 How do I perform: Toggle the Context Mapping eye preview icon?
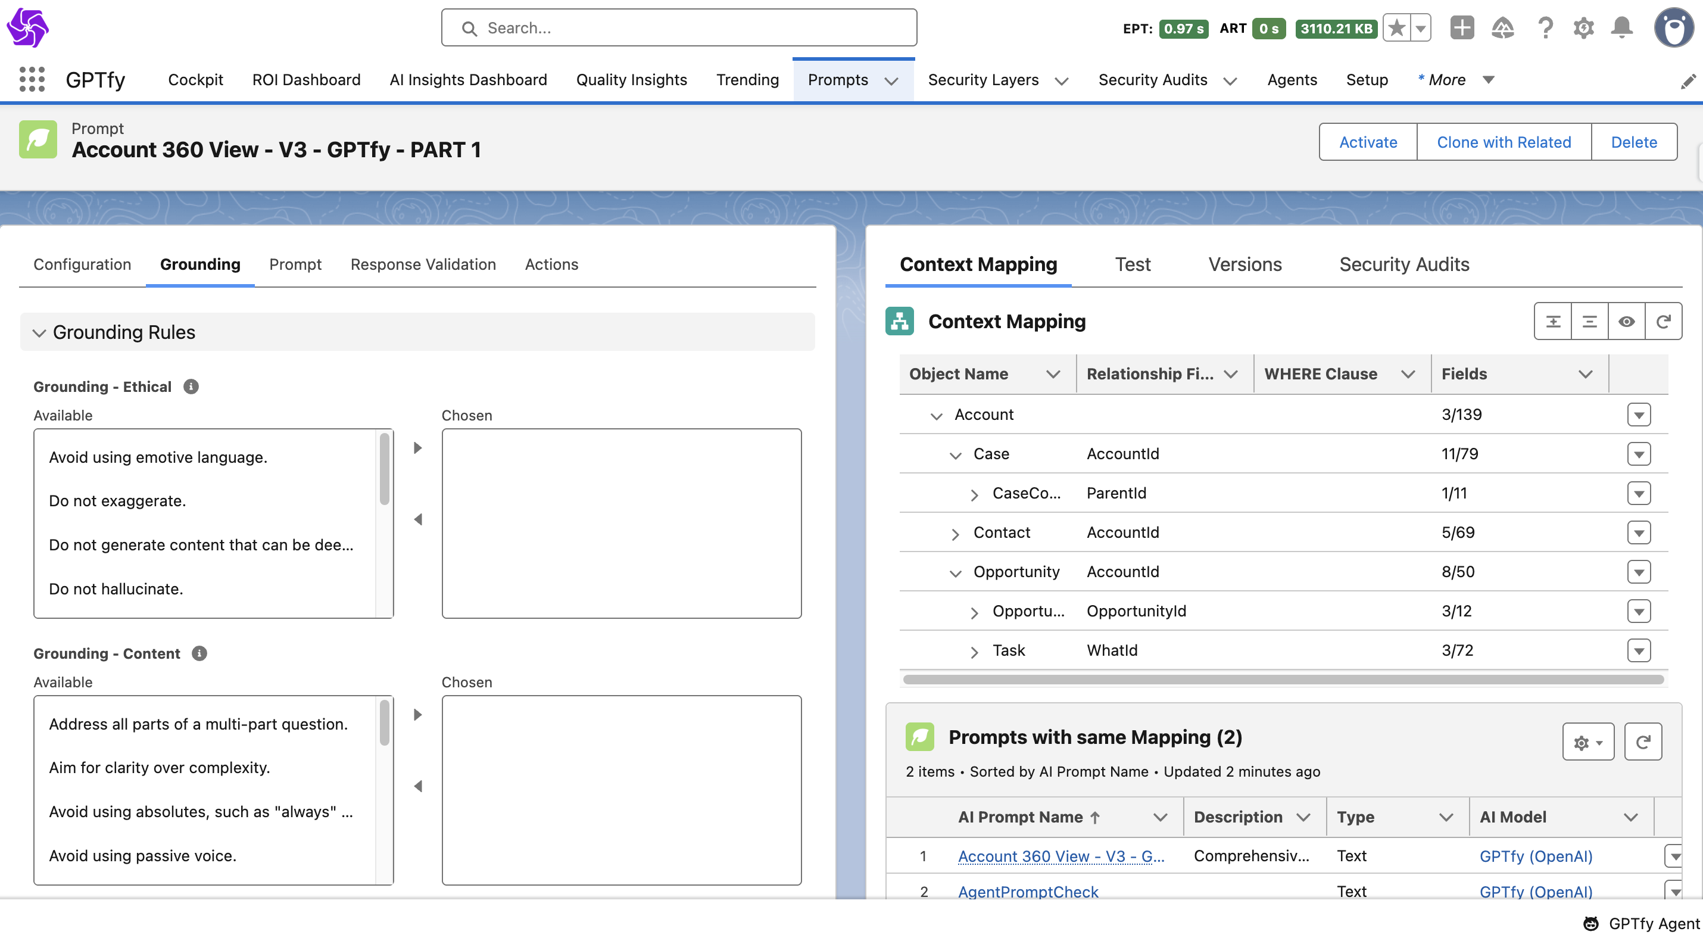[x=1626, y=322]
